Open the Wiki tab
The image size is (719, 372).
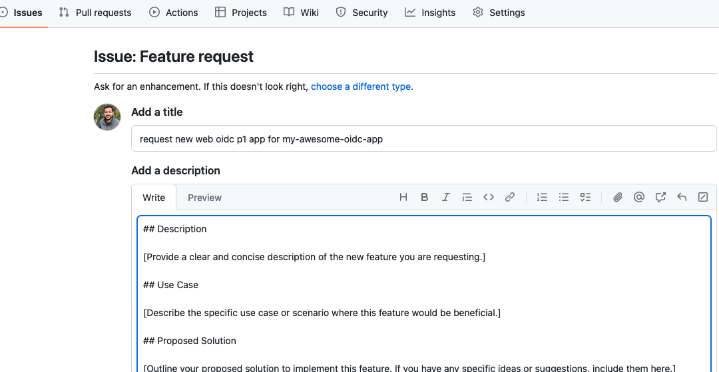click(301, 13)
